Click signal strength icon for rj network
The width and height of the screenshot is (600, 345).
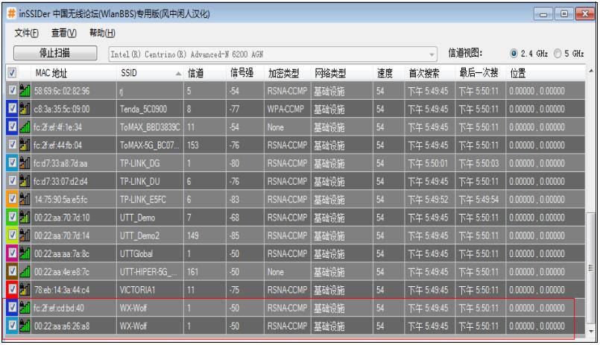[25, 90]
